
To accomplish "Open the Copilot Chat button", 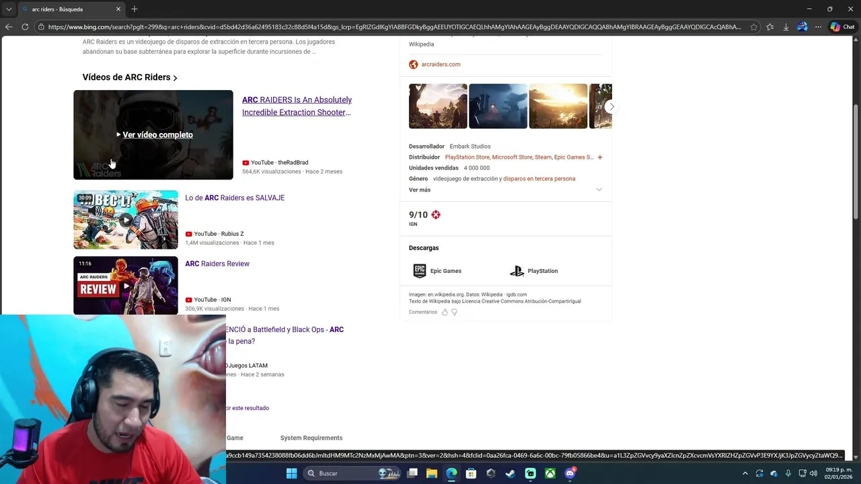I will point(842,27).
